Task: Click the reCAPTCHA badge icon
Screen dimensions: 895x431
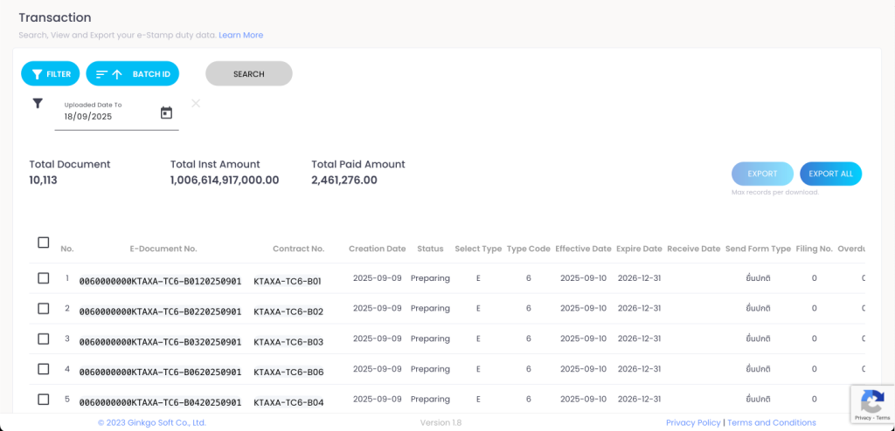Action: (x=871, y=402)
